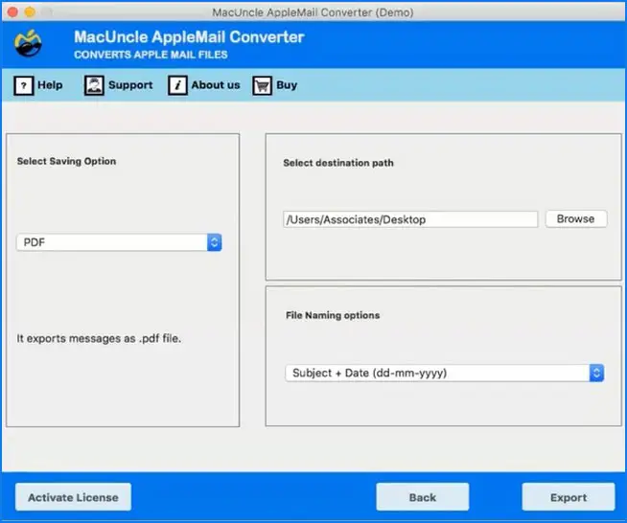The height and width of the screenshot is (523, 627).
Task: Open the PDF saving option dropdown
Action: coord(119,242)
